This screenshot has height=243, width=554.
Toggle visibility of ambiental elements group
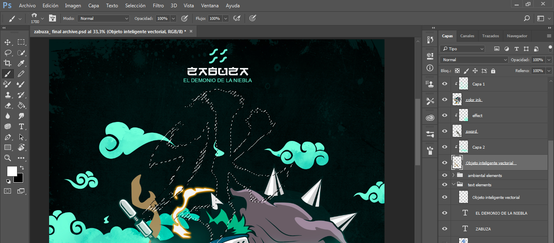tap(444, 175)
